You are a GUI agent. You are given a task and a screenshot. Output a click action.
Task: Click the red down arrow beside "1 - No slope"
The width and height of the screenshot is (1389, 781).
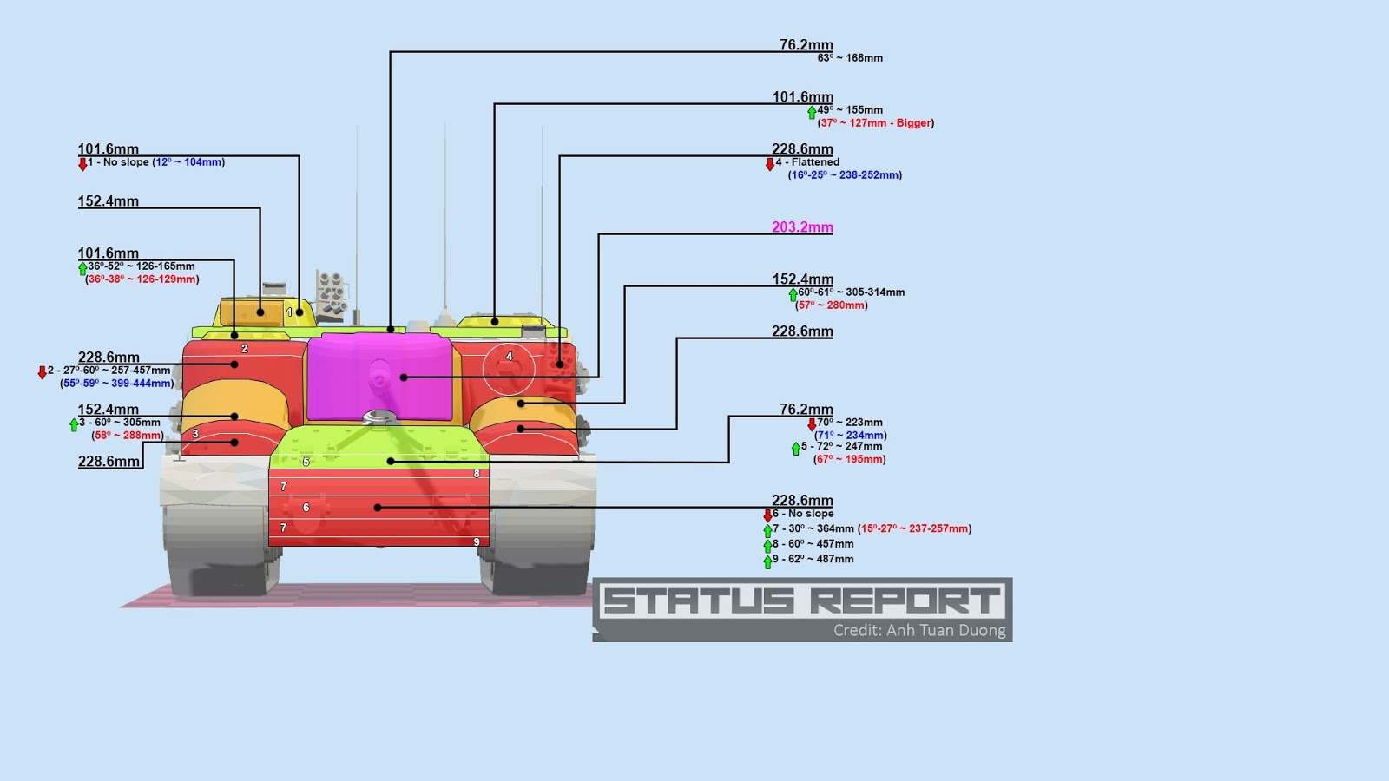82,164
